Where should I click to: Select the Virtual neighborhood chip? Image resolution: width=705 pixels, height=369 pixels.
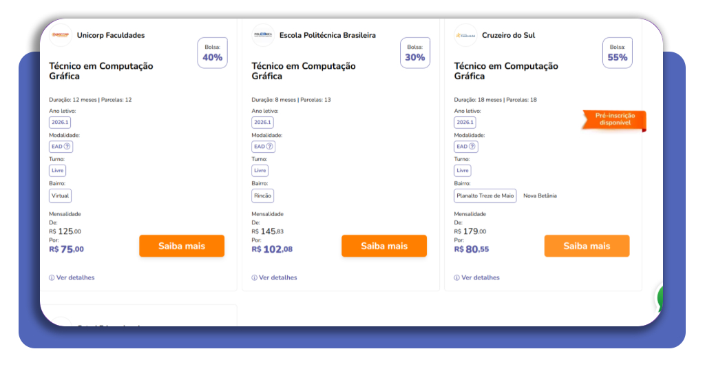pos(61,196)
